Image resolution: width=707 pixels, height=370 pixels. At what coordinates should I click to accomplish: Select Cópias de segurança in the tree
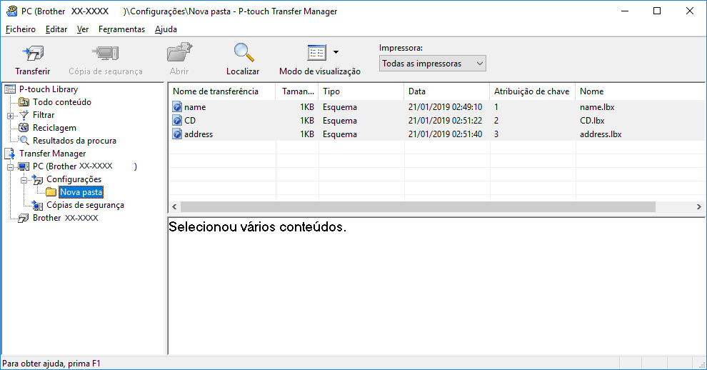point(85,205)
